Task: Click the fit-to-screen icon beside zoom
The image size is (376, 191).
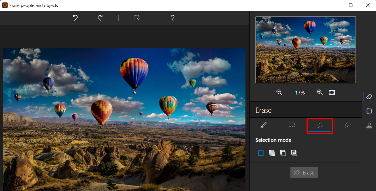Action: (x=332, y=92)
